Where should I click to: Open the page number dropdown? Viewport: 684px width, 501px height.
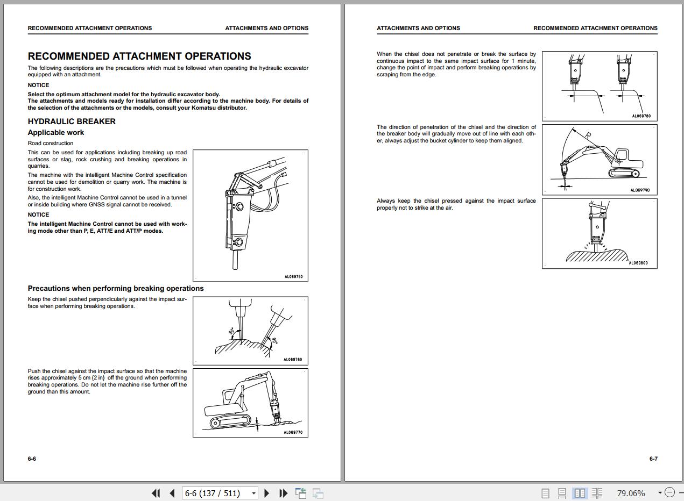pos(253,493)
